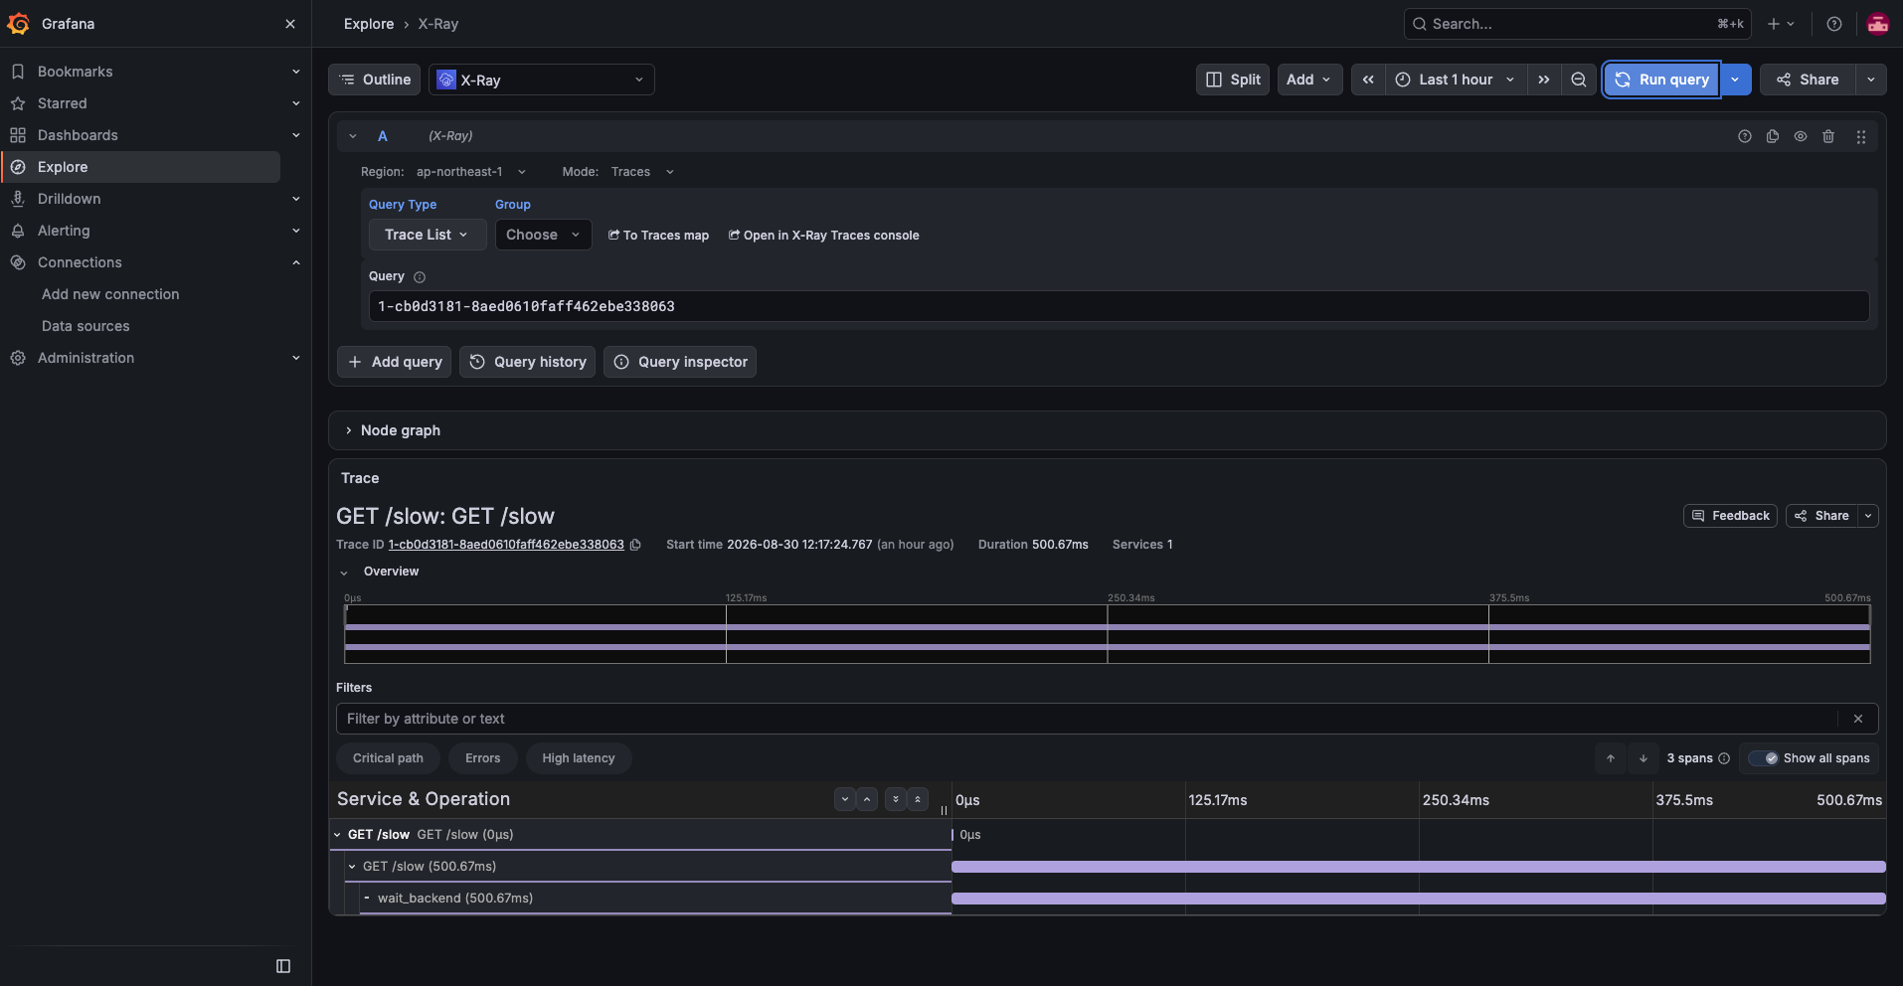Toggle the High latency filter
The image size is (1903, 986).
pos(579,758)
